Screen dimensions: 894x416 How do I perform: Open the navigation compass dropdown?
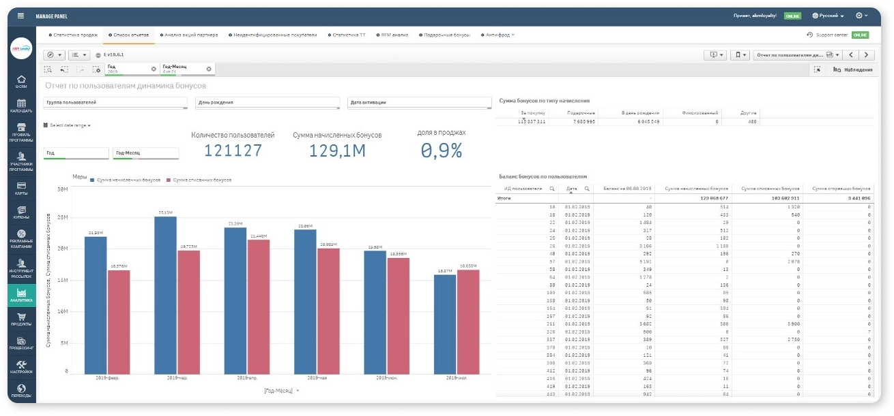[x=54, y=54]
